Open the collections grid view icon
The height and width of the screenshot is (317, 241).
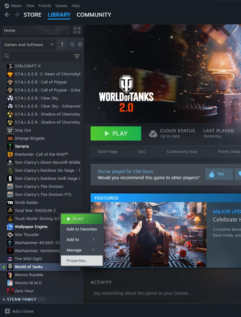(x=77, y=30)
